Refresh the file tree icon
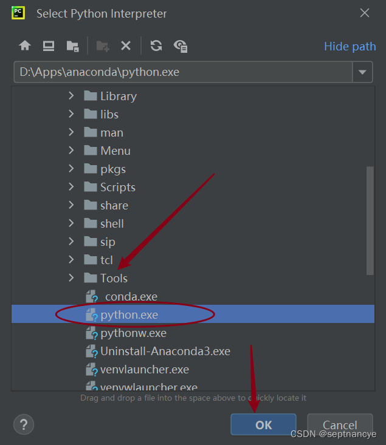Viewport: 386px width, 445px height. [x=156, y=46]
